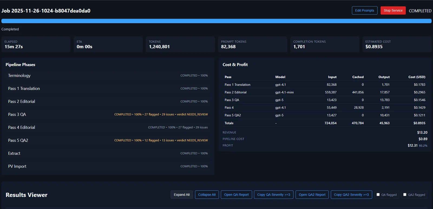Click Pass 2 Editorial output value 17,857

[x=385, y=92]
